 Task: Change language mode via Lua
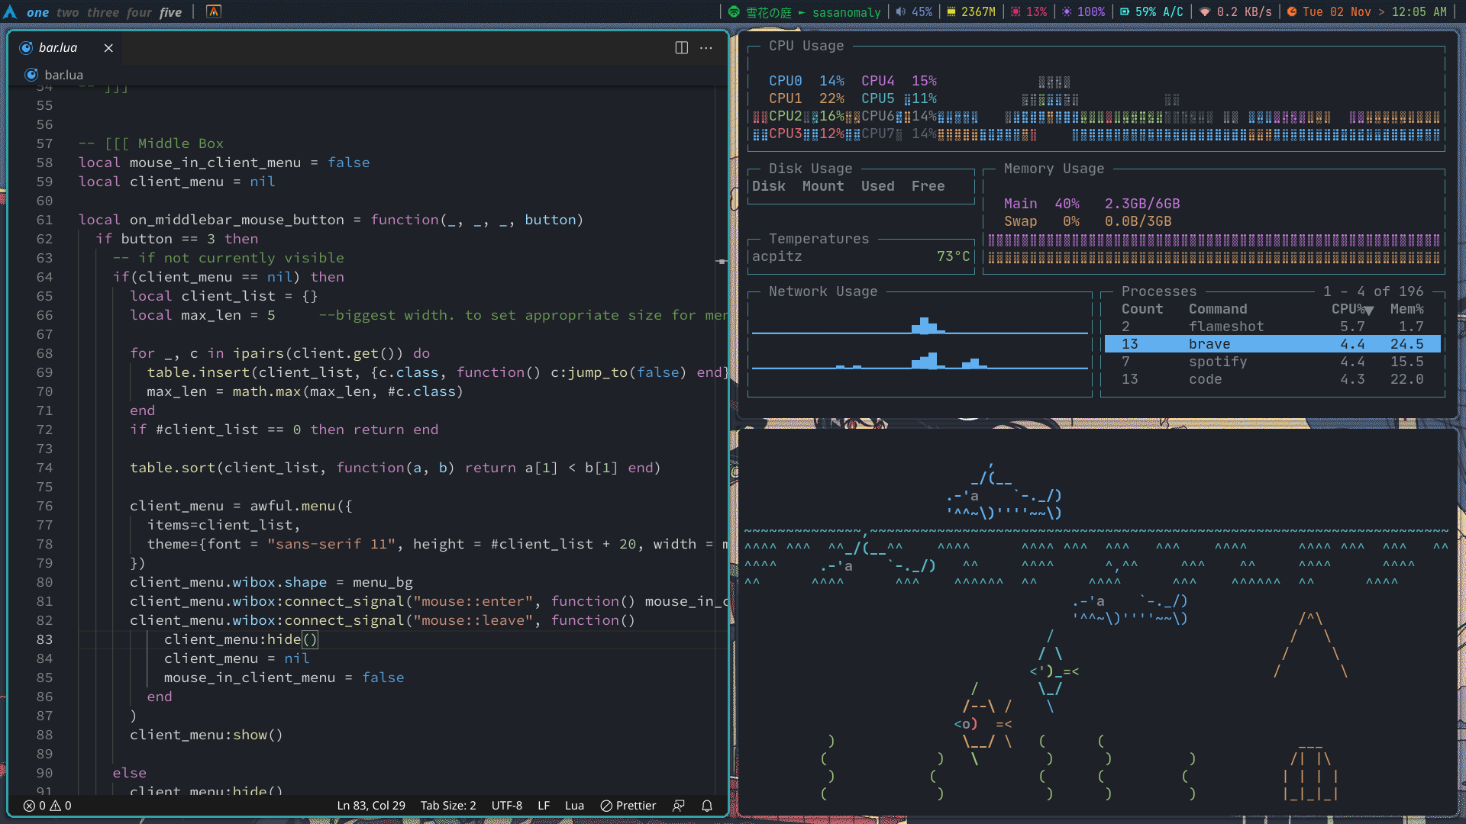[574, 806]
